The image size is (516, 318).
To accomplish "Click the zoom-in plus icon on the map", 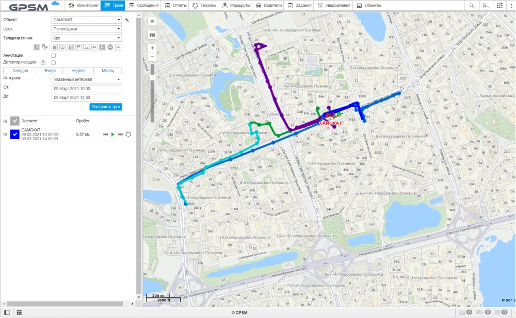I will click(x=152, y=47).
